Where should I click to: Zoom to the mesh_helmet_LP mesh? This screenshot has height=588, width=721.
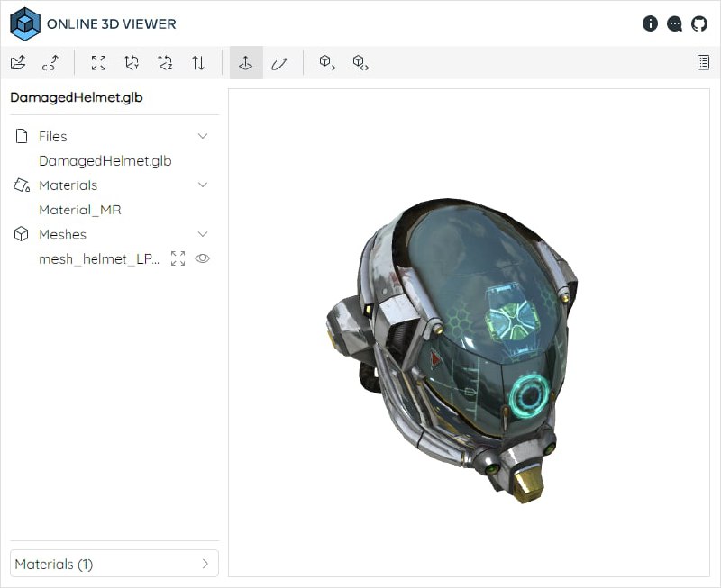tap(178, 258)
